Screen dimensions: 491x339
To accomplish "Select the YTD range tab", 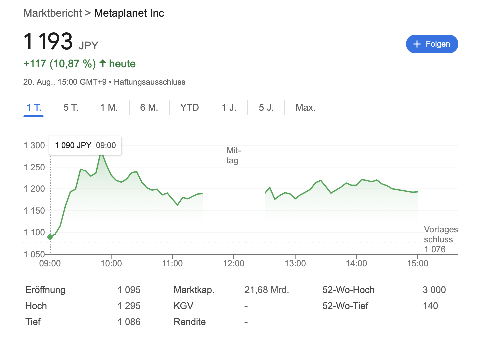I will [x=189, y=107].
